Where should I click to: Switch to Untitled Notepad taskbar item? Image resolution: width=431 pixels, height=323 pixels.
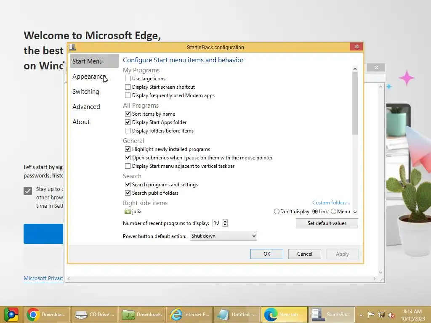point(237,315)
